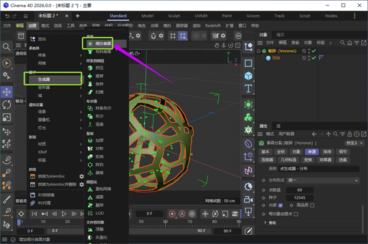Image resolution: width=368 pixels, height=244 pixels.
Task: Toggle layer box of 破碎 (Voronoi)
Action: coord(304,51)
